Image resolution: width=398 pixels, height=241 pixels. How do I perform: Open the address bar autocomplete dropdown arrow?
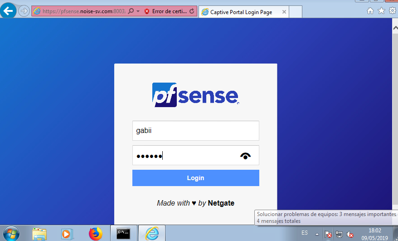coord(138,11)
